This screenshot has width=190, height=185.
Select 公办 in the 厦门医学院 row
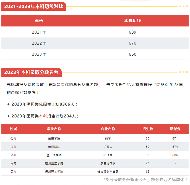coord(13,155)
